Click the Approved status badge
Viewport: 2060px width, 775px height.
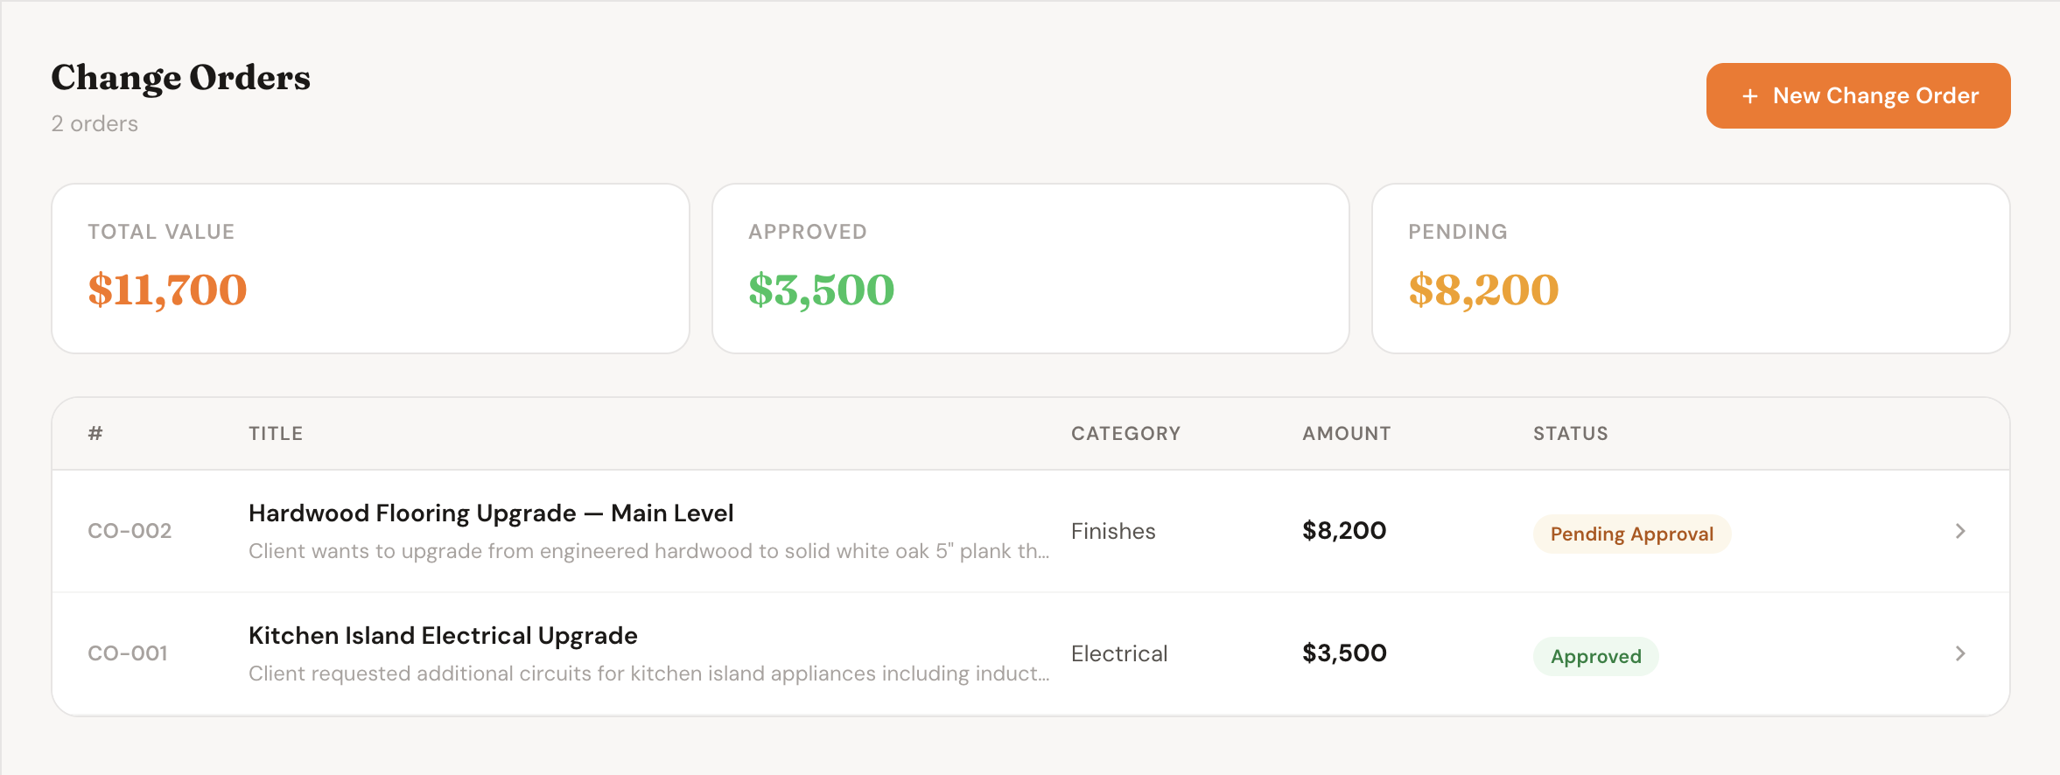coord(1595,656)
